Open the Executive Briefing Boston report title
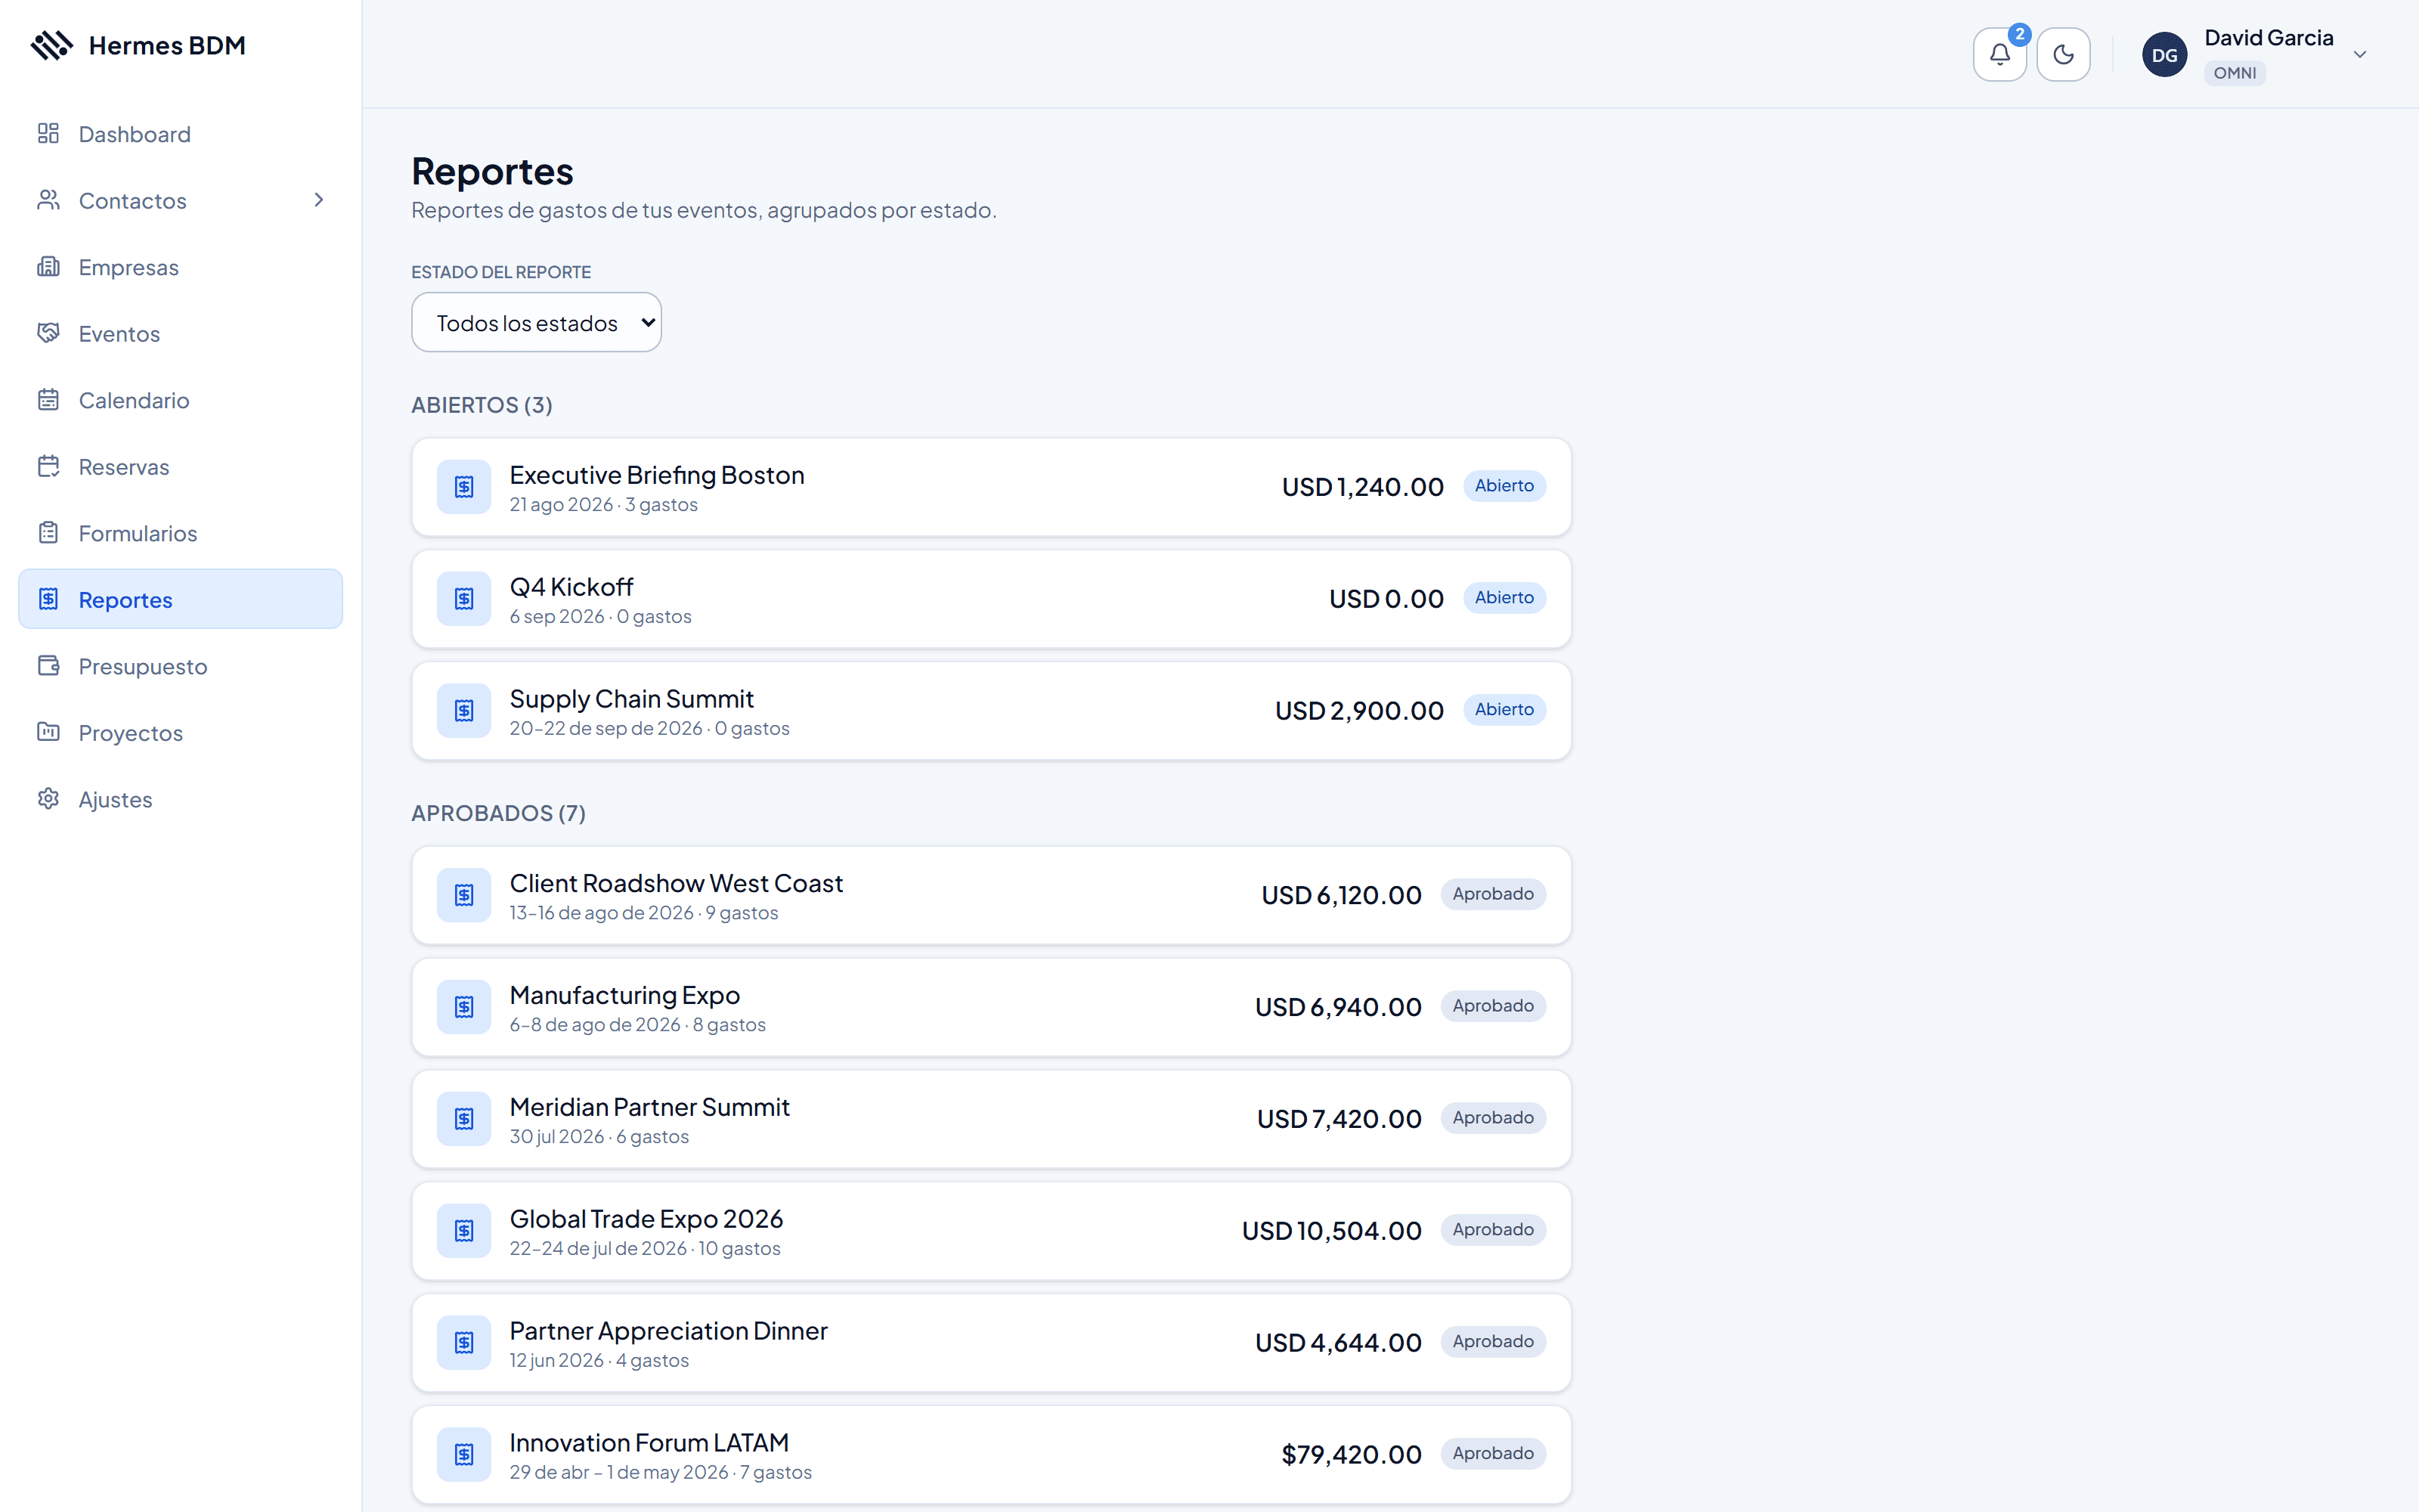The width and height of the screenshot is (2419, 1512). point(657,475)
